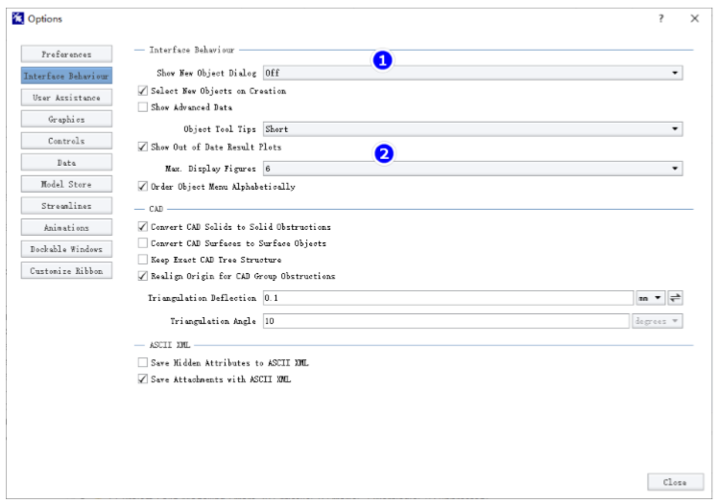
Task: Select the Streamlines tab
Action: (x=66, y=206)
